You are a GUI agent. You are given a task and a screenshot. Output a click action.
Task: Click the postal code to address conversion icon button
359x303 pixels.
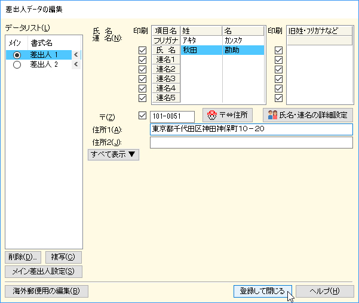[x=228, y=115]
